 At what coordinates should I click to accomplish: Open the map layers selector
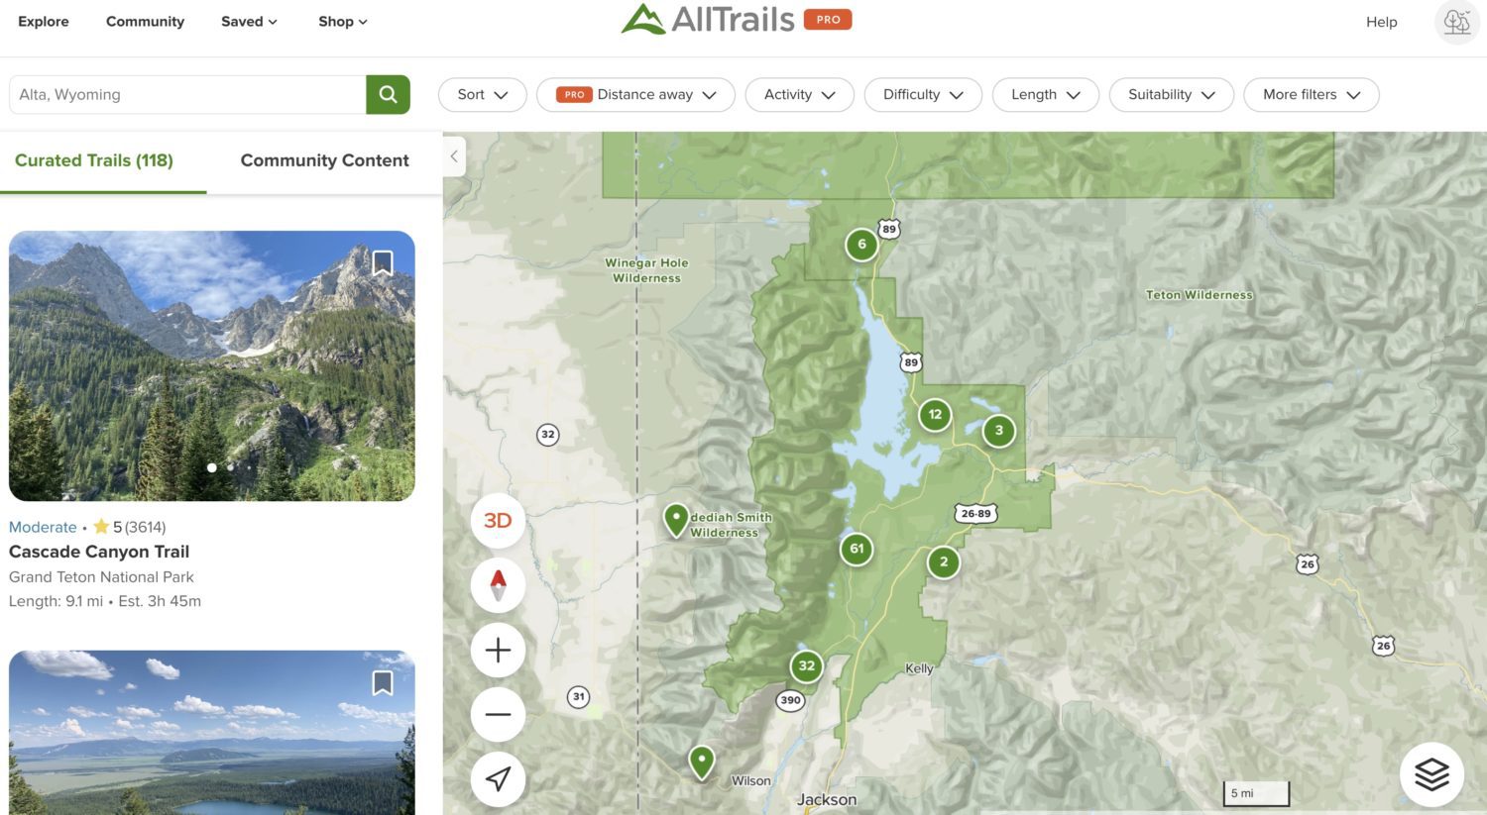click(1430, 773)
